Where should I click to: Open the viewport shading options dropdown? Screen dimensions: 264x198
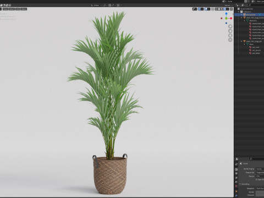tap(228, 9)
